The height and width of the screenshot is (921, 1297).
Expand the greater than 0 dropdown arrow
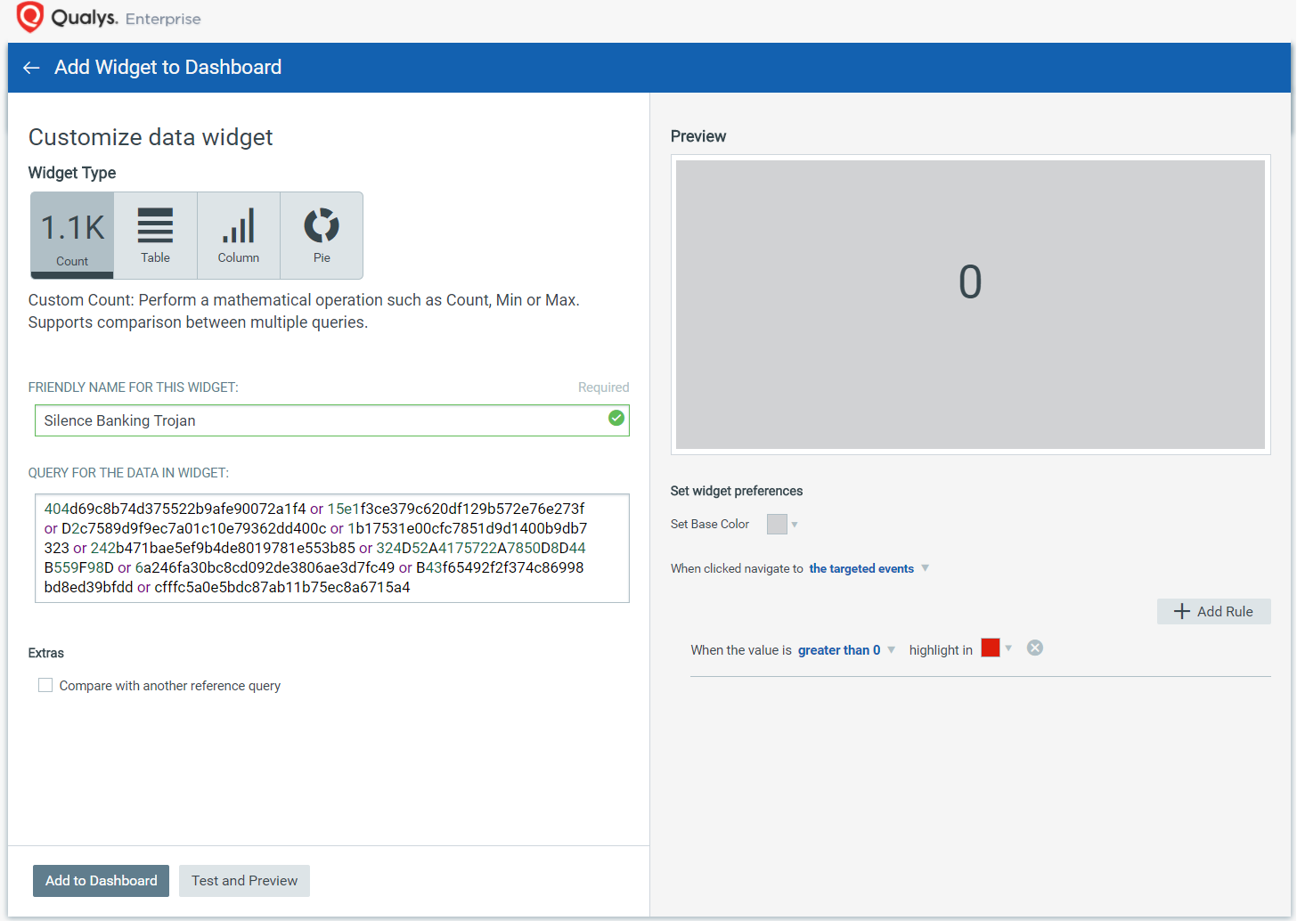[892, 649]
